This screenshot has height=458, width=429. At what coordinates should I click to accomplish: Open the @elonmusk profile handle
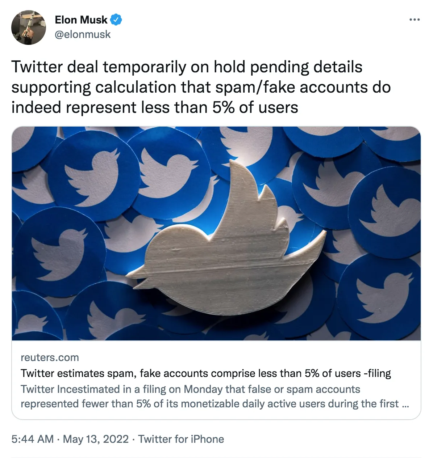82,35
